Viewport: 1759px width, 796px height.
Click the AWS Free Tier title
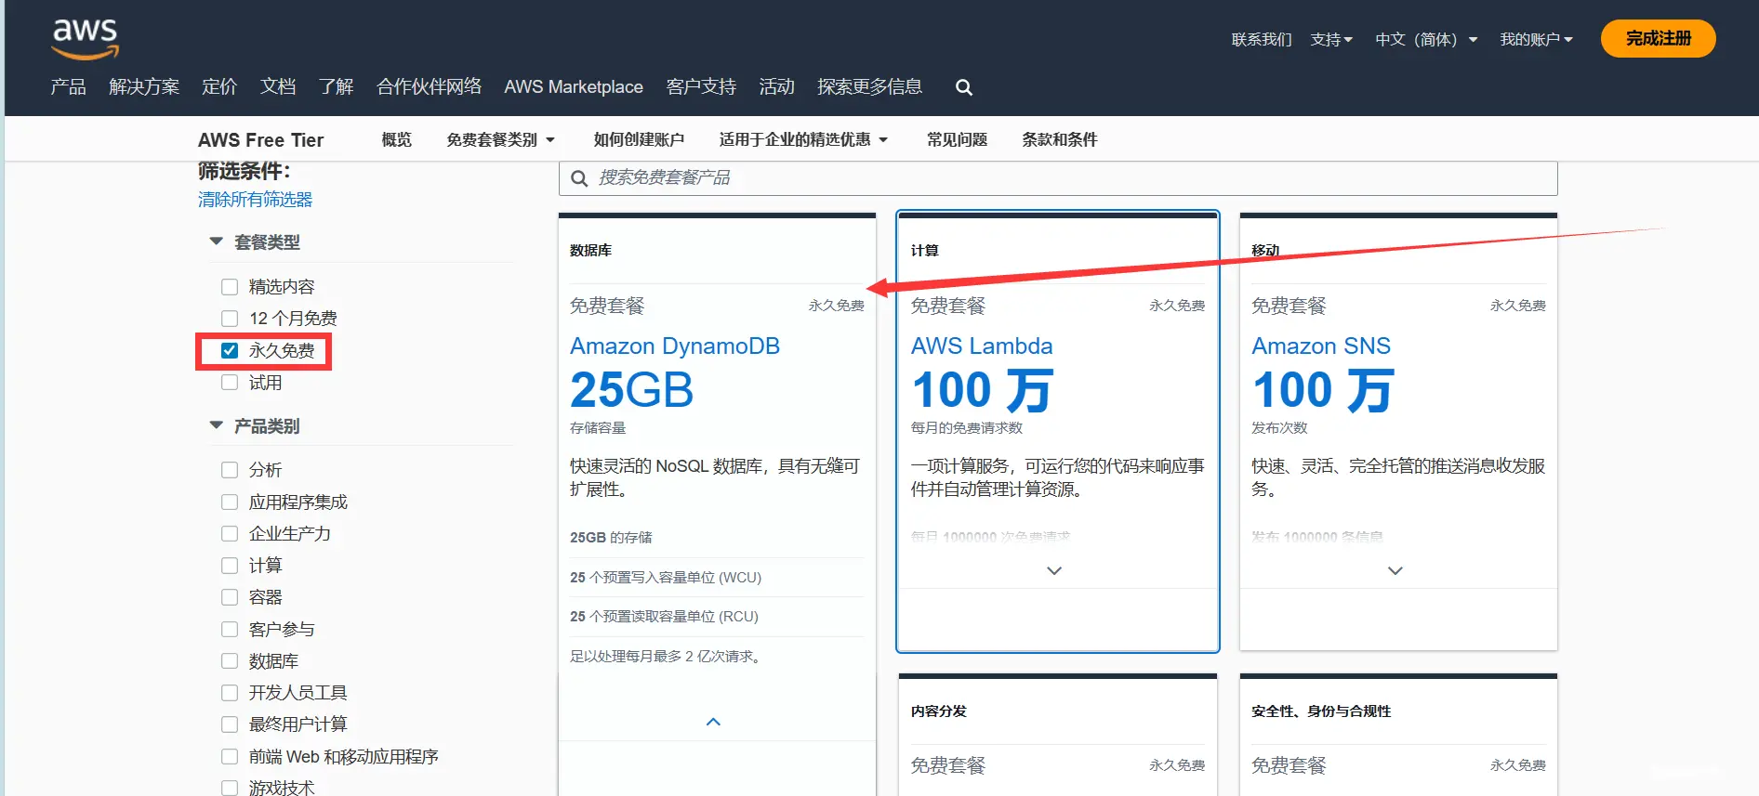(x=260, y=139)
